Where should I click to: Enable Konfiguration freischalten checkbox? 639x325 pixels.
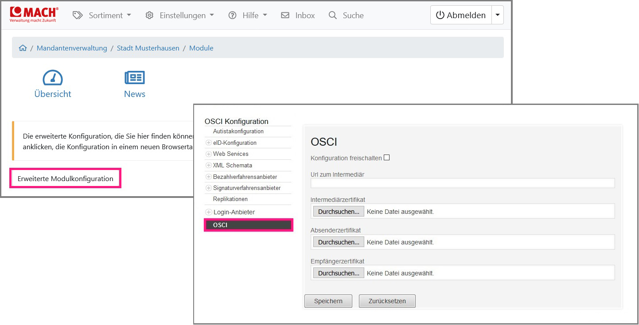point(386,158)
